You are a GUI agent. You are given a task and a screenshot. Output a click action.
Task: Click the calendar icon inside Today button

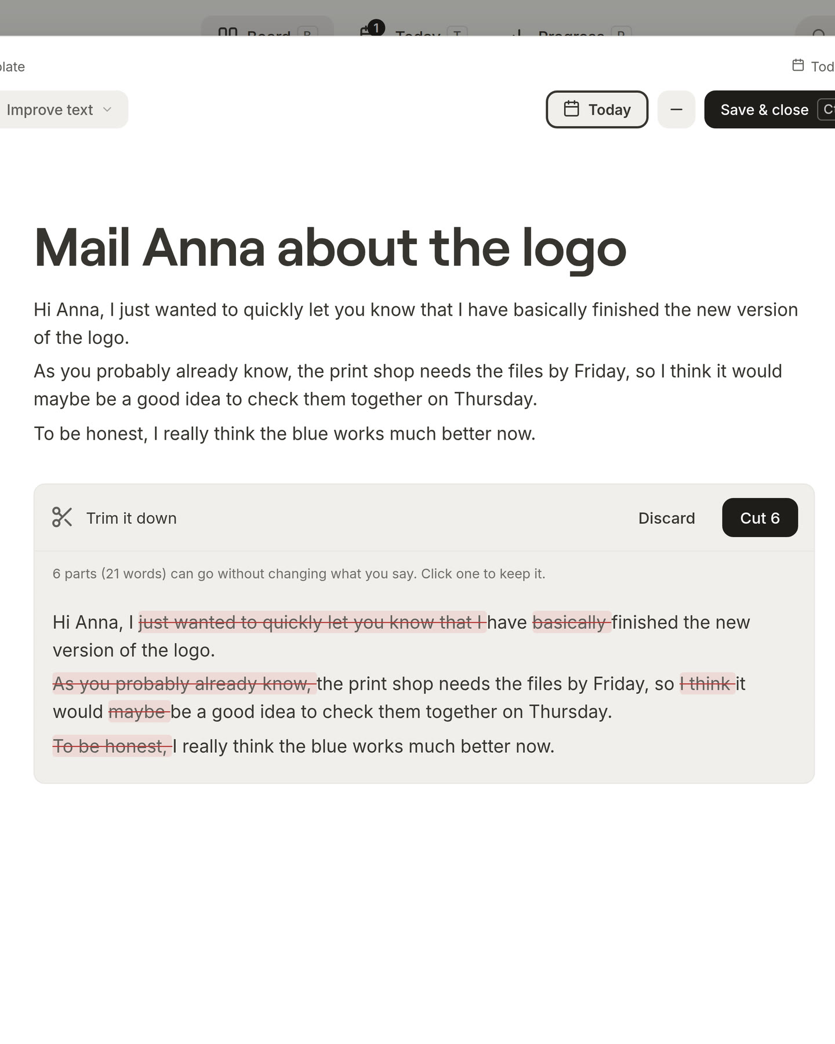click(571, 109)
